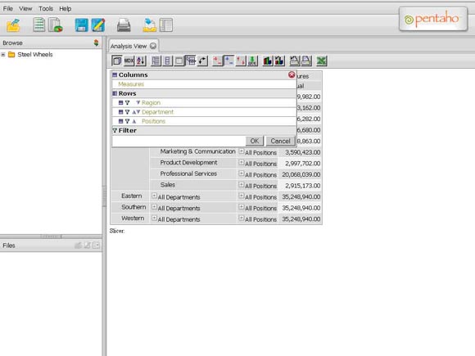The height and width of the screenshot is (356, 475).
Task: Expand All Departments in the Western row
Action: (154, 219)
